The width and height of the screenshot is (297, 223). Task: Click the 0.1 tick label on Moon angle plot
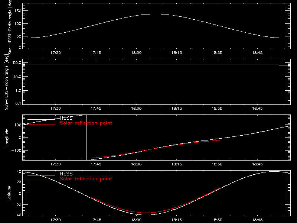tap(18, 104)
